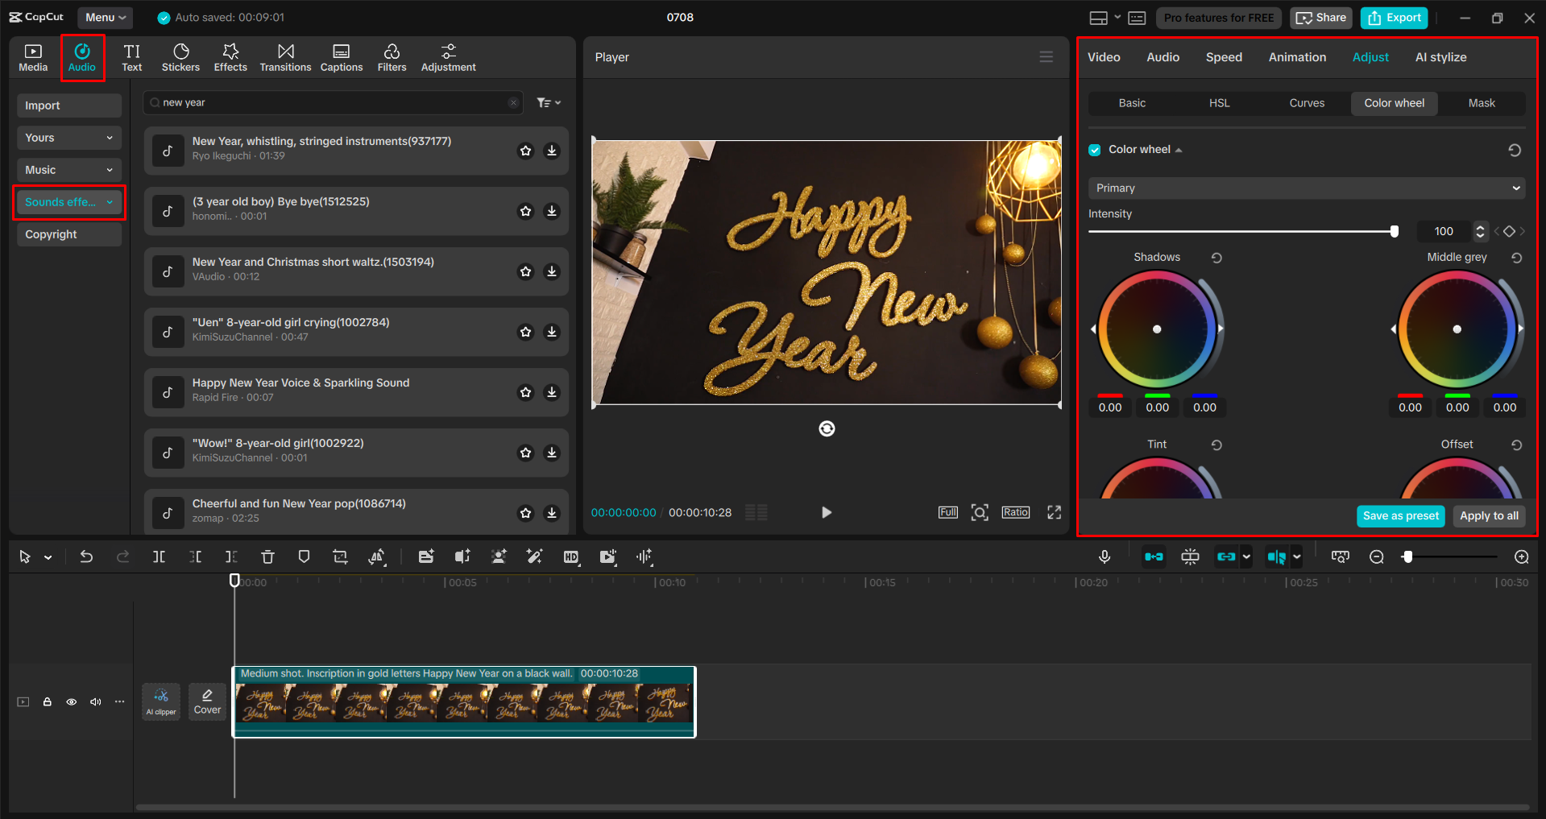This screenshot has height=819, width=1546.
Task: Click the Split clip tool
Action: [159, 556]
